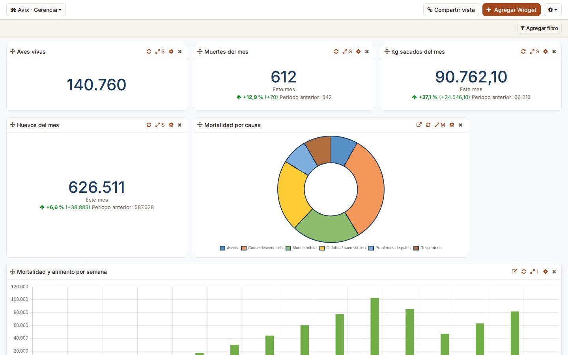Open settings gear of Kg sacados del mes
Screen dimensions: 568x355
[x=546, y=52]
